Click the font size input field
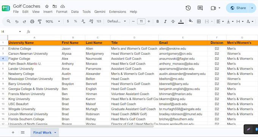The image size is (258, 137). click(141, 21)
